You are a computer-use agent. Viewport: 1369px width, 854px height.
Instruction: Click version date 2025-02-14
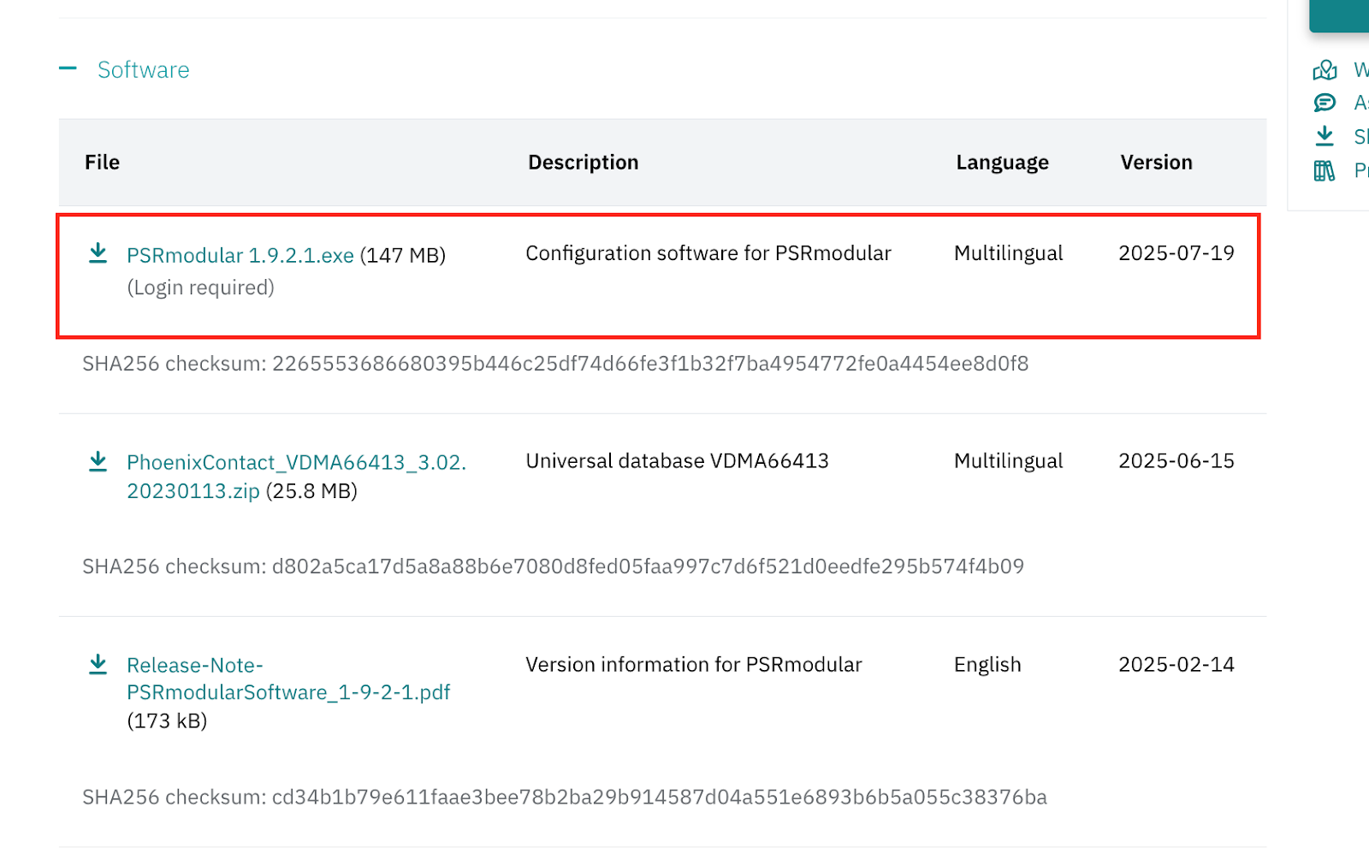click(x=1176, y=665)
